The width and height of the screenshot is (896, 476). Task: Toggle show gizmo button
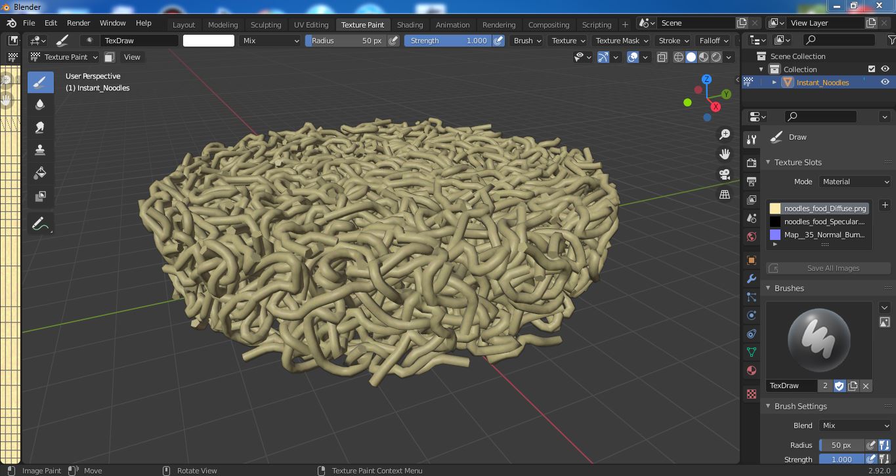603,57
